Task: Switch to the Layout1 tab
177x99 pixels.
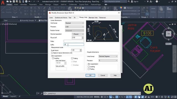Action: point(13,96)
